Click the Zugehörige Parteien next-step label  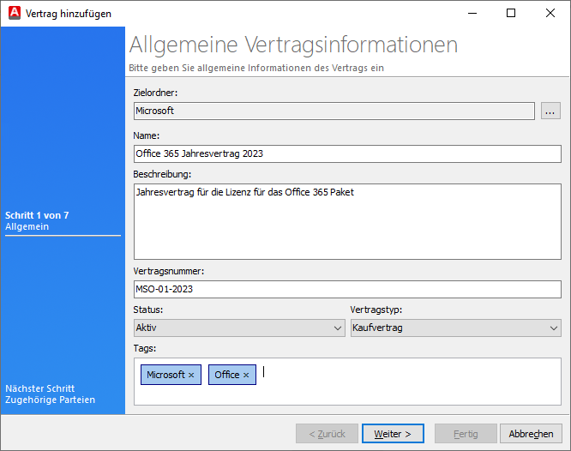point(50,400)
